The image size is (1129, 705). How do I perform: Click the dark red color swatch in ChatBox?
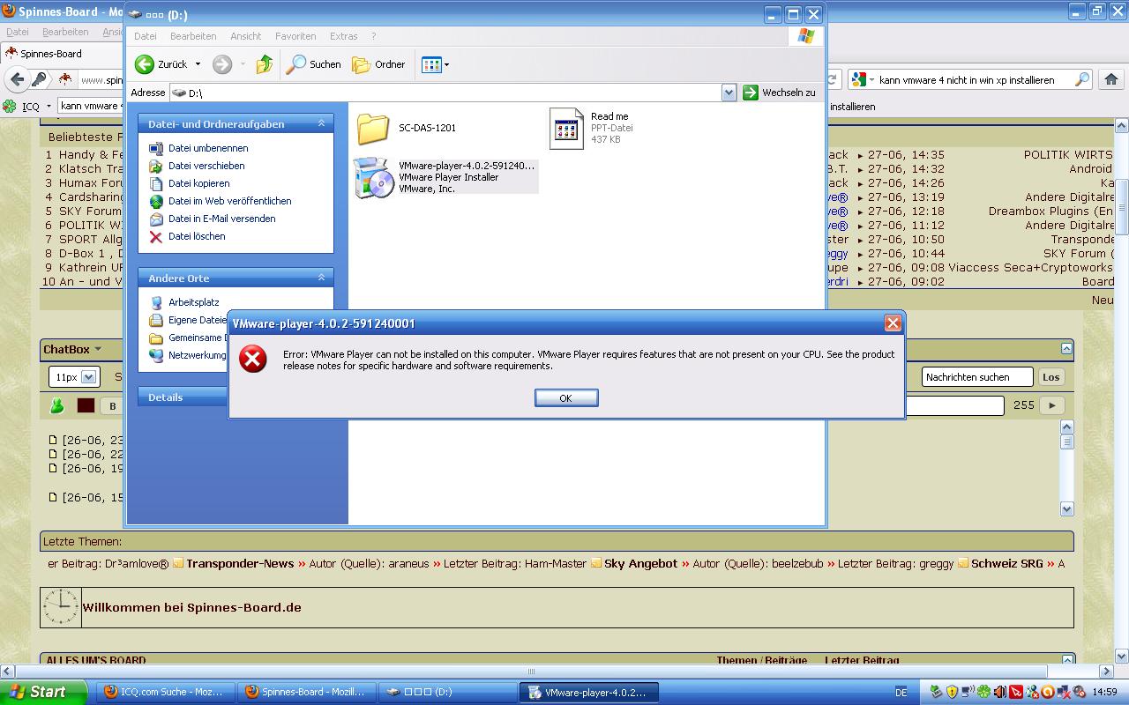pyautogui.click(x=86, y=405)
